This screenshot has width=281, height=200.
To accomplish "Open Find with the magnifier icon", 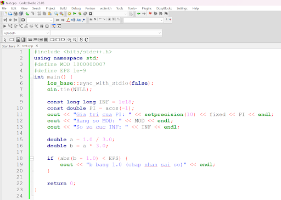I will (56, 14).
